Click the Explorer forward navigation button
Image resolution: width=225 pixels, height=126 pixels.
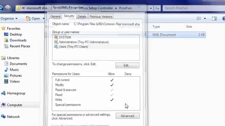click(x=8, y=8)
